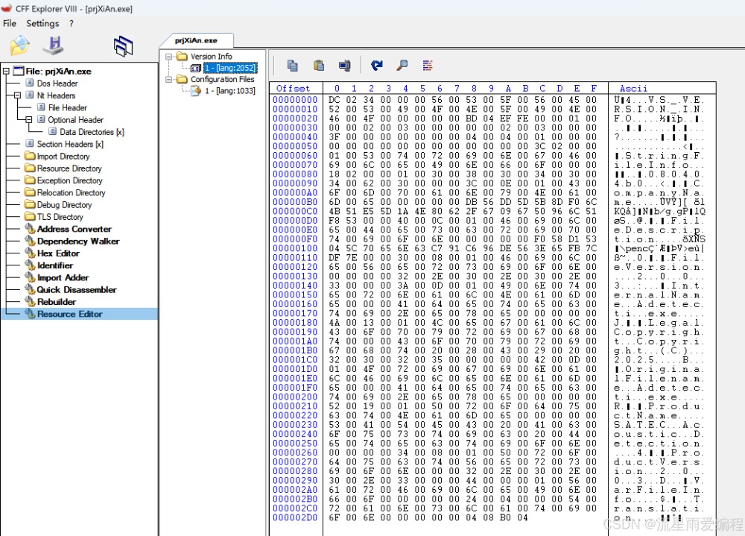Select Hex Editor in the tree
This screenshot has width=745, height=536.
coord(58,253)
